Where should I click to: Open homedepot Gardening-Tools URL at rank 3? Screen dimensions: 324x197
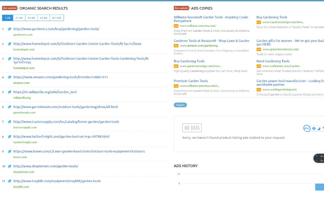[x=81, y=60]
